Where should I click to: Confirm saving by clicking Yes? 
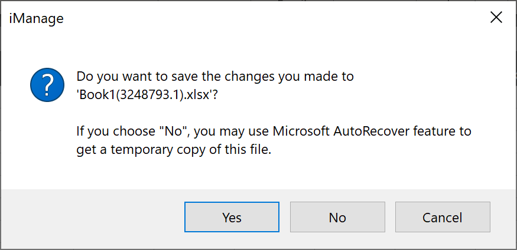click(232, 217)
